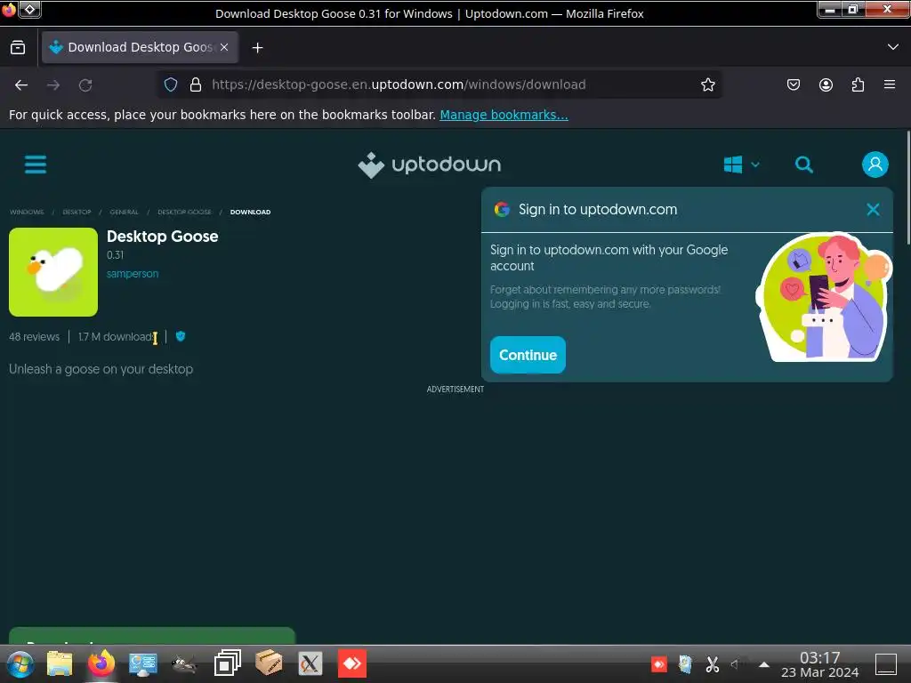Click the browser Forward arrow
The height and width of the screenshot is (683, 911).
point(53,85)
